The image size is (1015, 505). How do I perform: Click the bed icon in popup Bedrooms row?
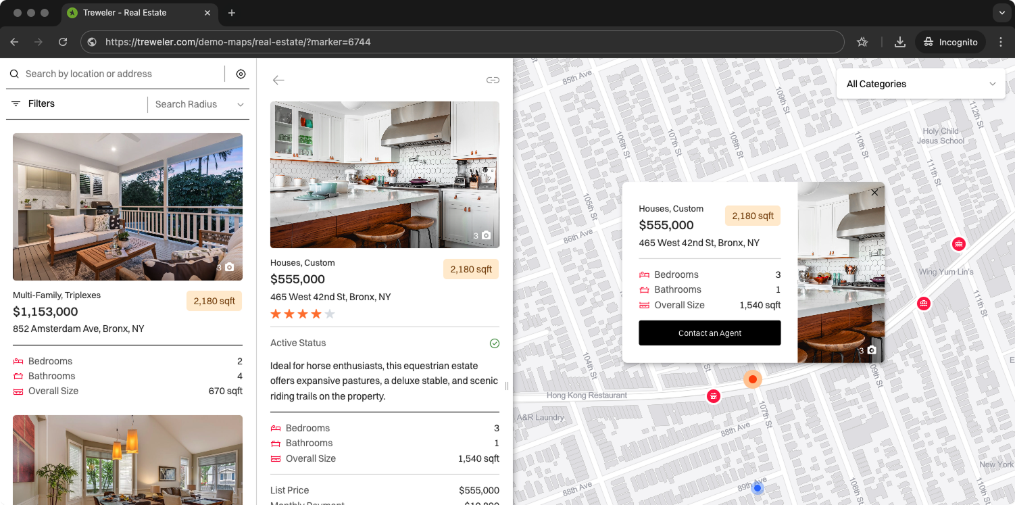[644, 274]
